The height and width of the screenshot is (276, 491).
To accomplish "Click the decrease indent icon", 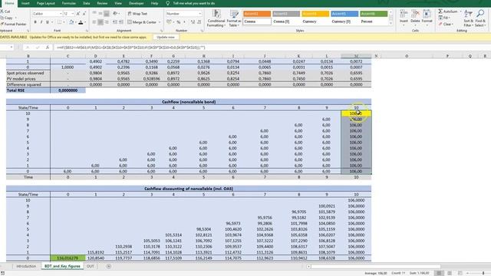I will [x=114, y=22].
